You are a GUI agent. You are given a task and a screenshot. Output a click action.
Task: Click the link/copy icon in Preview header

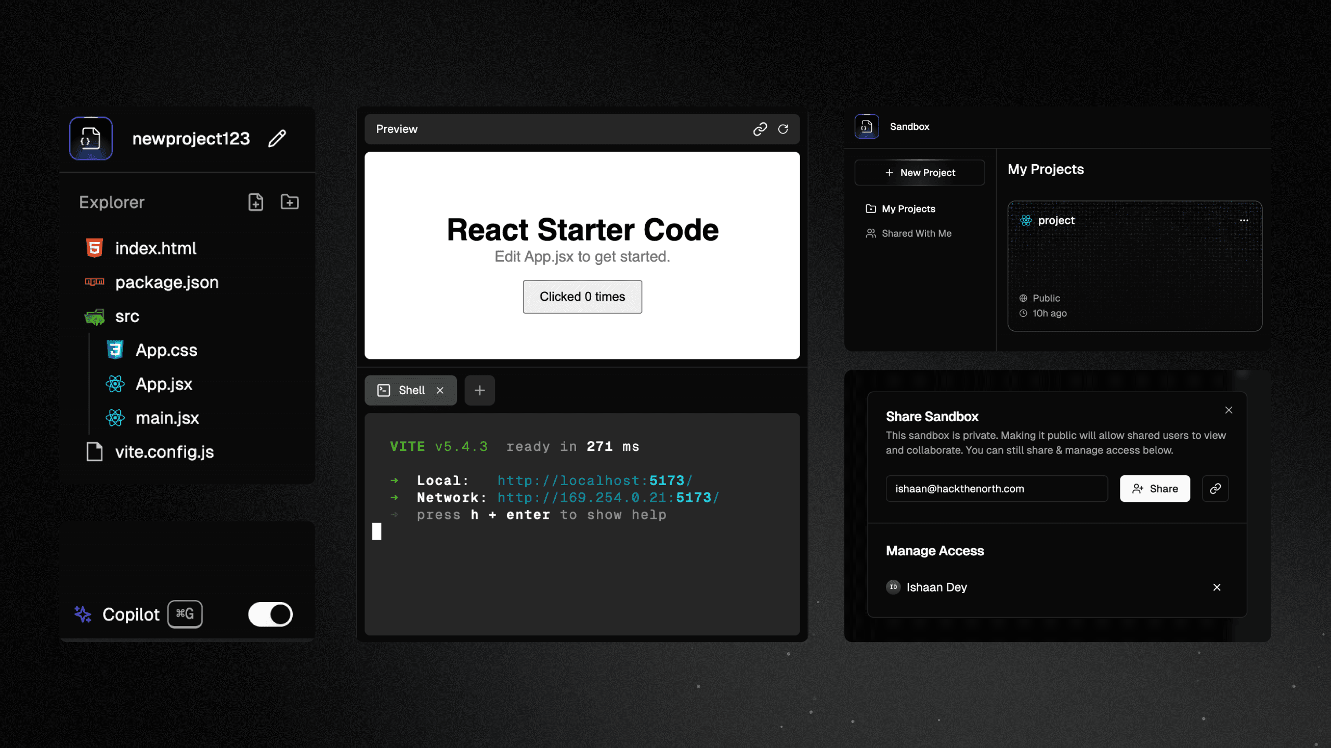point(761,127)
